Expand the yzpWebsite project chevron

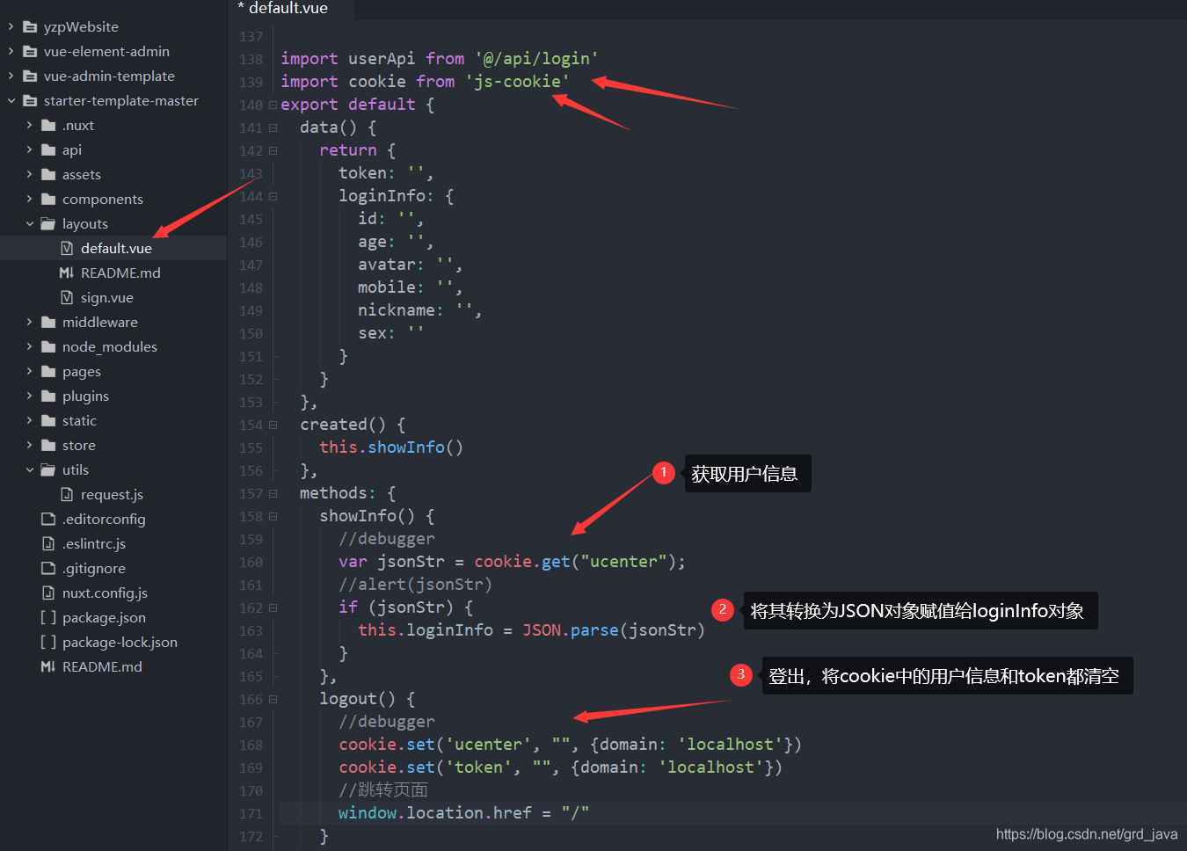(11, 26)
